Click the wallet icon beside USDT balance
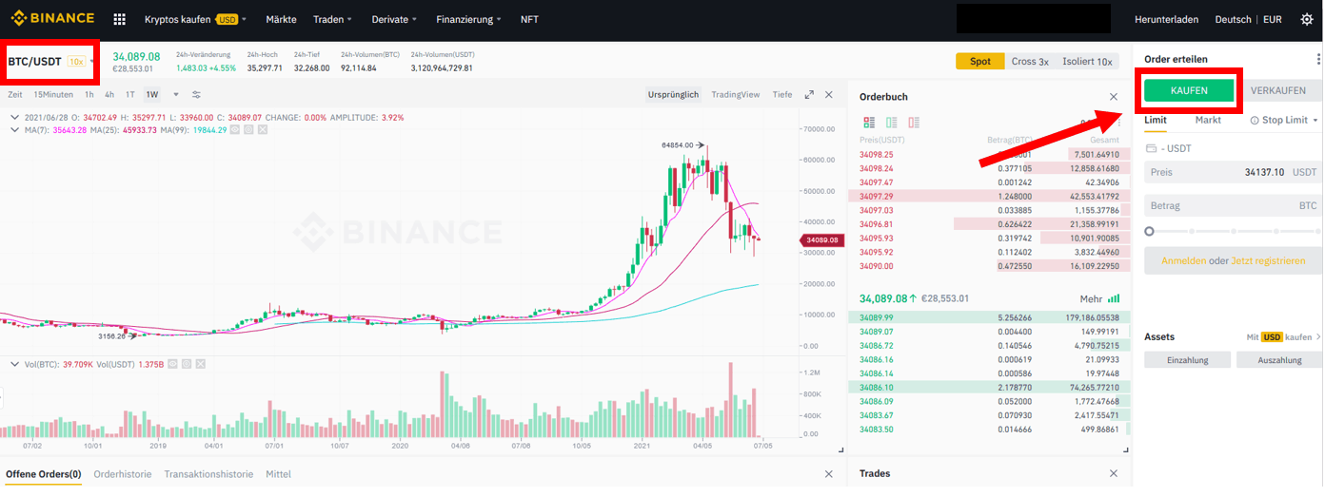The width and height of the screenshot is (1325, 497). (x=1151, y=148)
